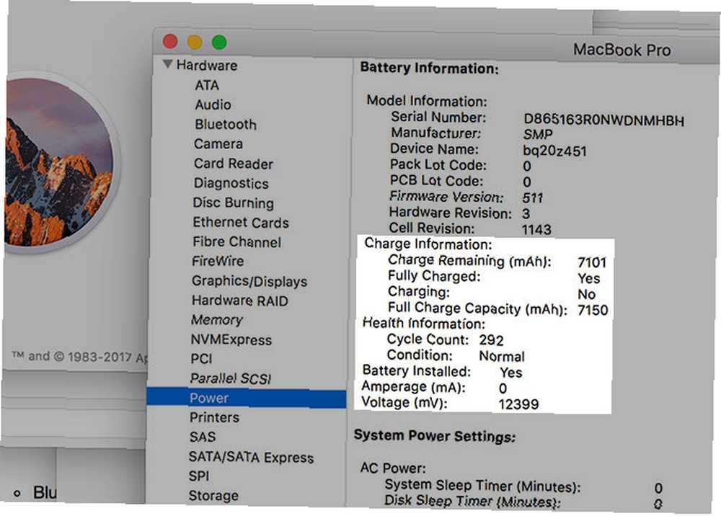Image resolution: width=721 pixels, height=516 pixels.
Task: Select Printers in the sidebar
Action: (214, 417)
